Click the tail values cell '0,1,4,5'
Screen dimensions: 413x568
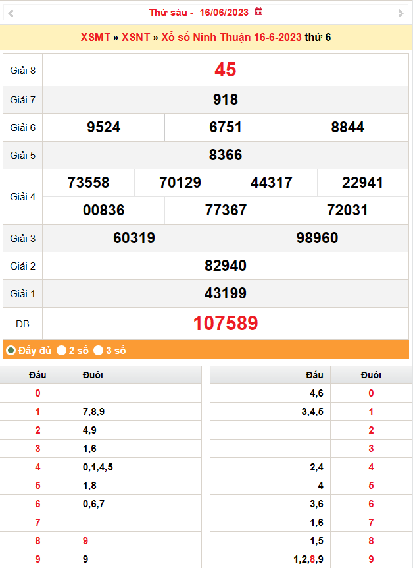click(x=98, y=467)
